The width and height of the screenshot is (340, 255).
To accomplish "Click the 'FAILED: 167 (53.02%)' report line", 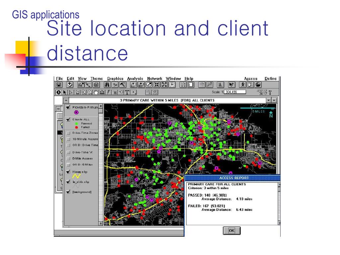I will [x=207, y=206].
